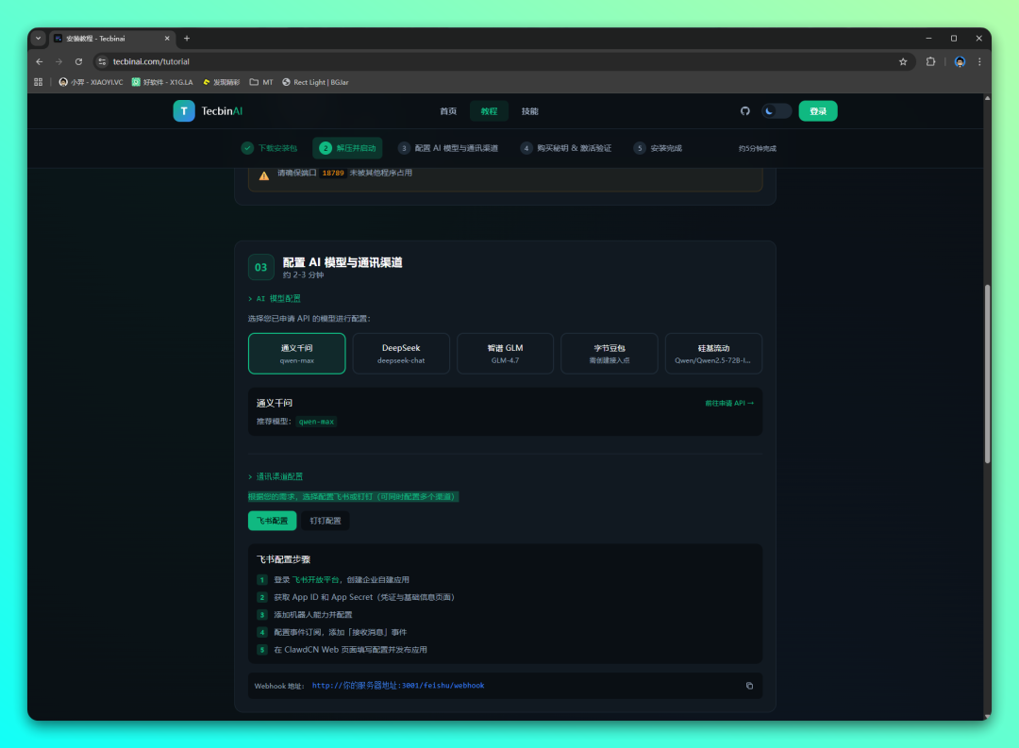Screen dimensions: 1019x748
Task: Open the apps grid in bookmarks bar
Action: 39,82
